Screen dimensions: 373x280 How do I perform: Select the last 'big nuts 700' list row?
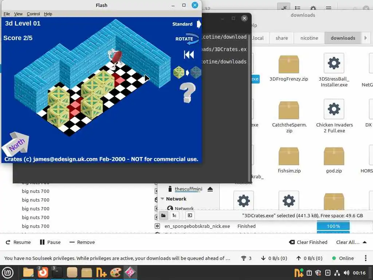point(36,226)
